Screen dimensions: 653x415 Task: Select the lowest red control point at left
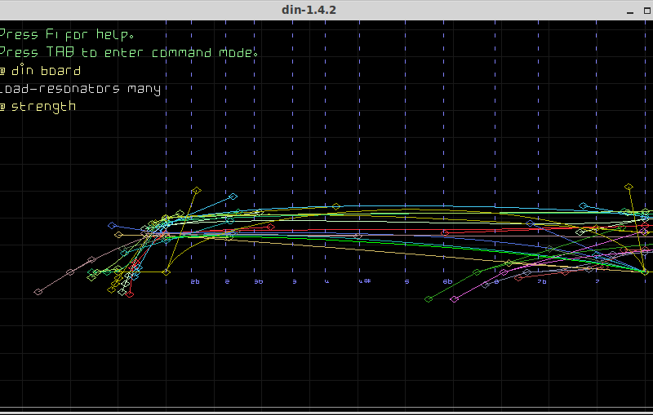130,294
